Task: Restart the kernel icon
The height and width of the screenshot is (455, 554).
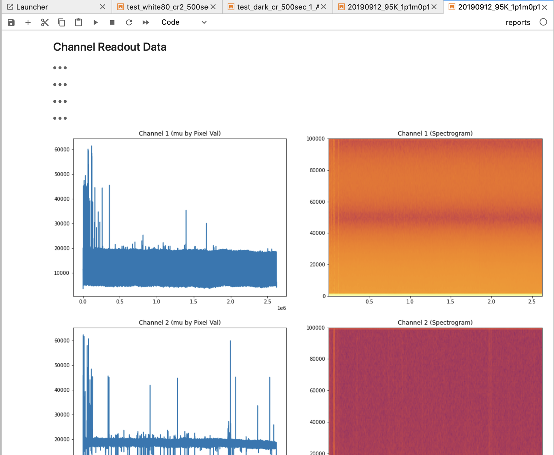Action: pyautogui.click(x=129, y=22)
